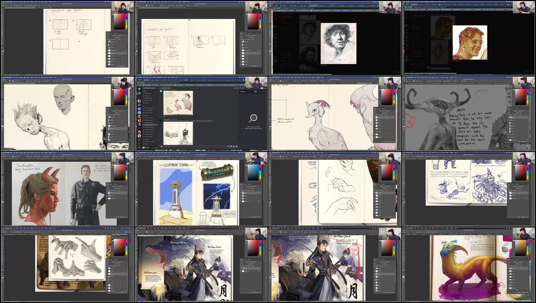536x303 pixels.
Task: Click the lightning storm painting in Lightning Tower frame
Action: 217,196
